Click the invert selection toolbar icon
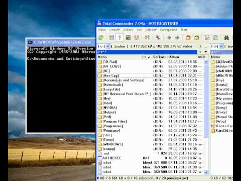The image size is (241, 181). (x=147, y=38)
